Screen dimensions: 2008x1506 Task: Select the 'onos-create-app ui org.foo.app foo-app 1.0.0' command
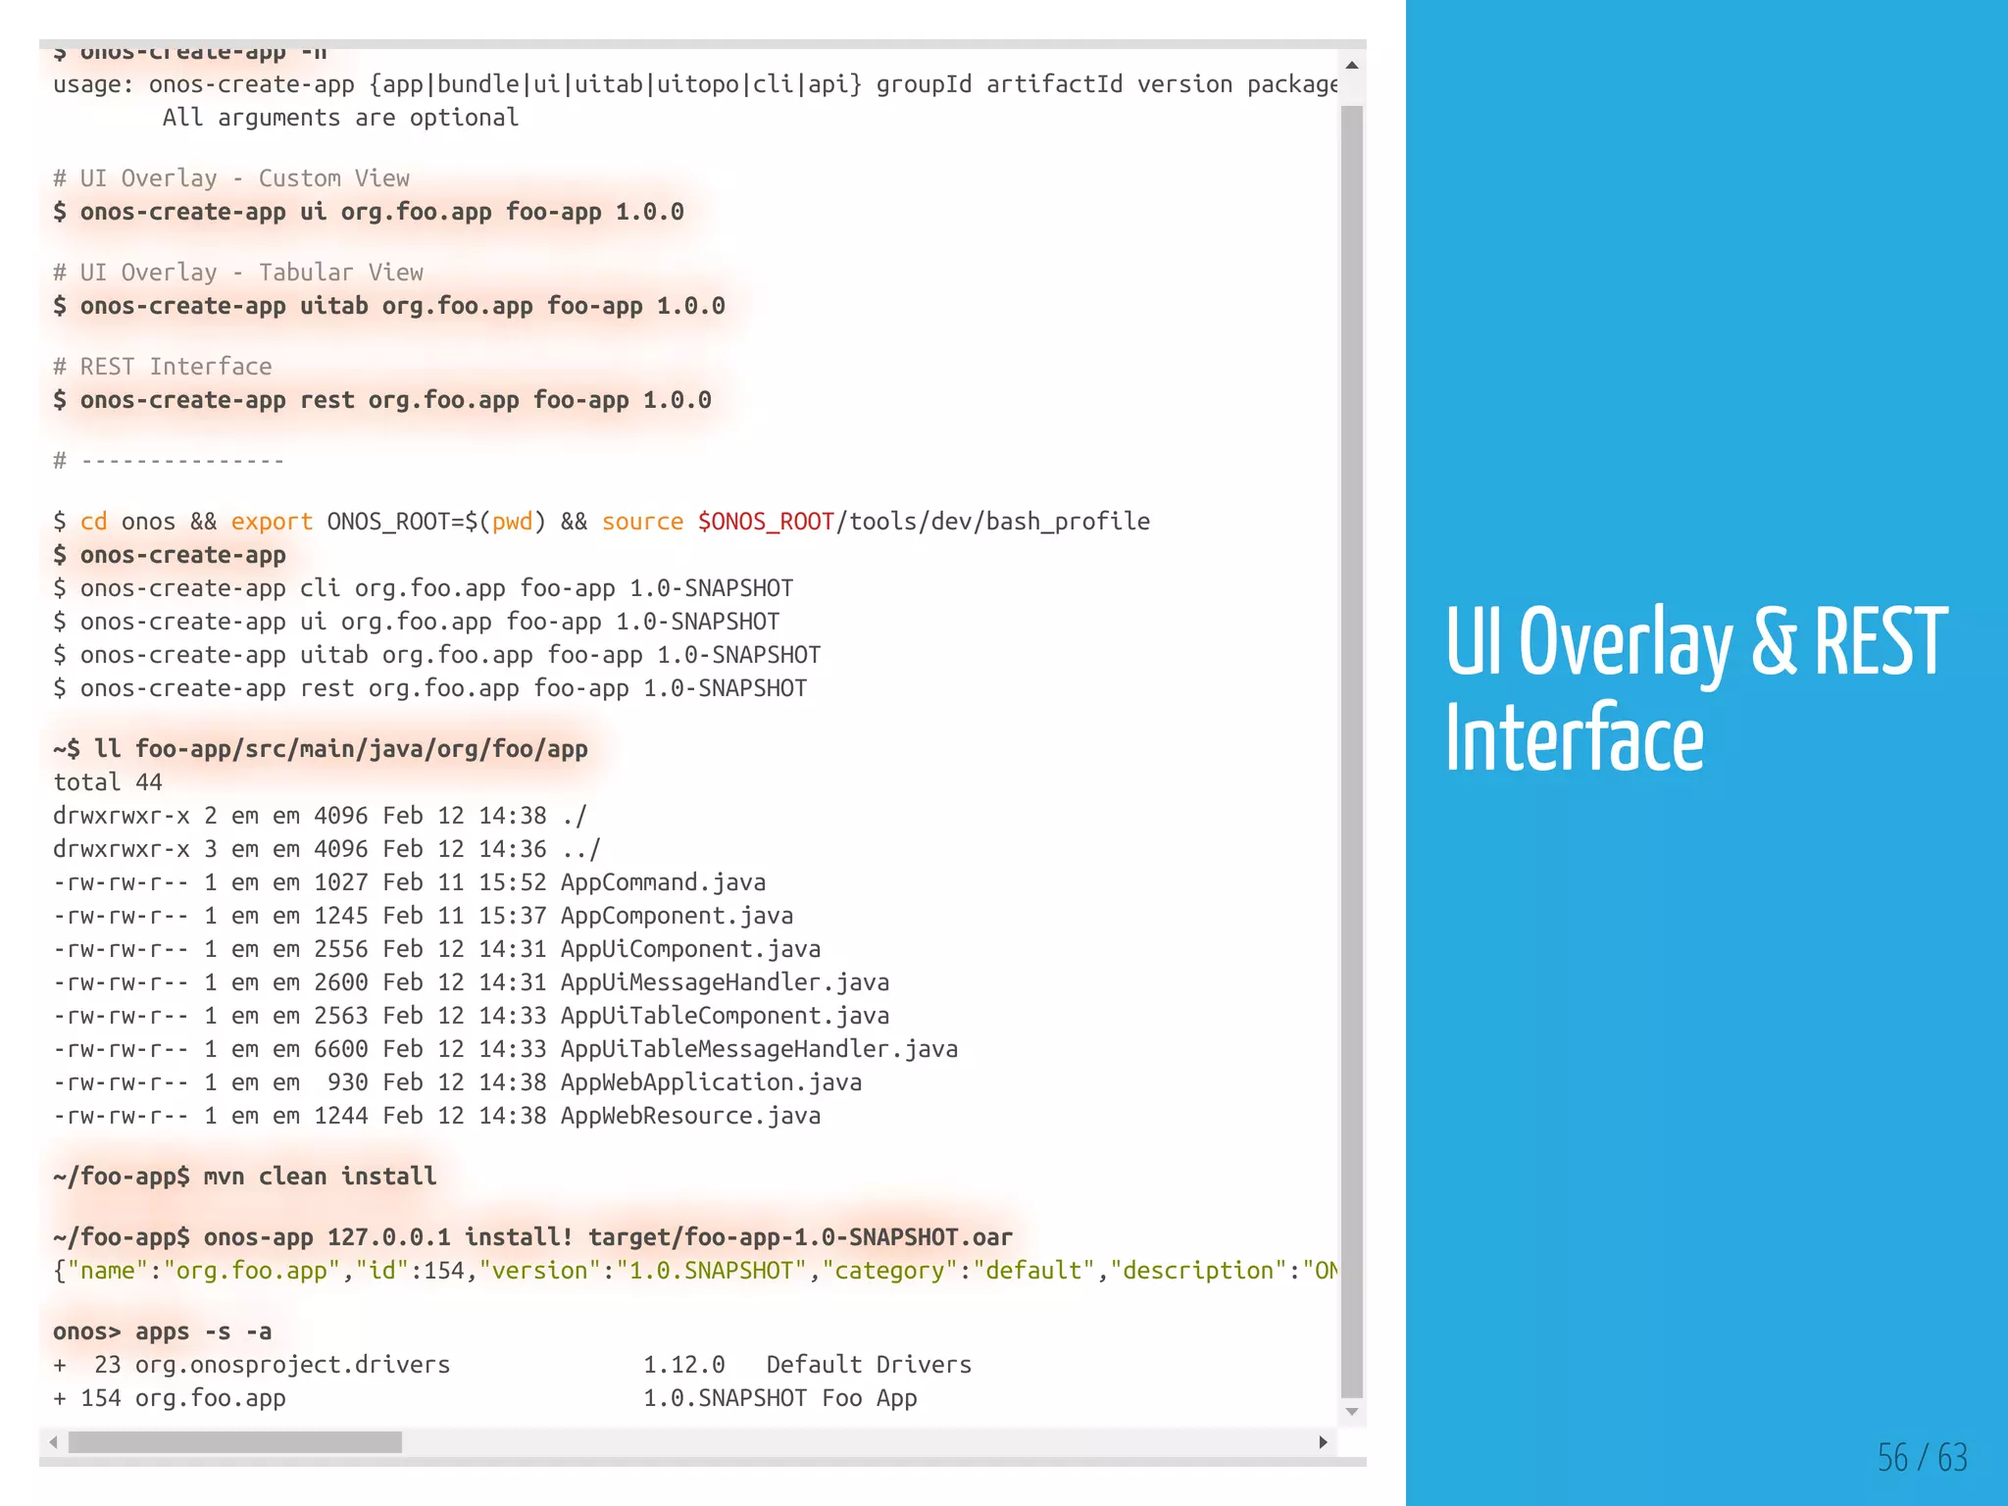(369, 212)
